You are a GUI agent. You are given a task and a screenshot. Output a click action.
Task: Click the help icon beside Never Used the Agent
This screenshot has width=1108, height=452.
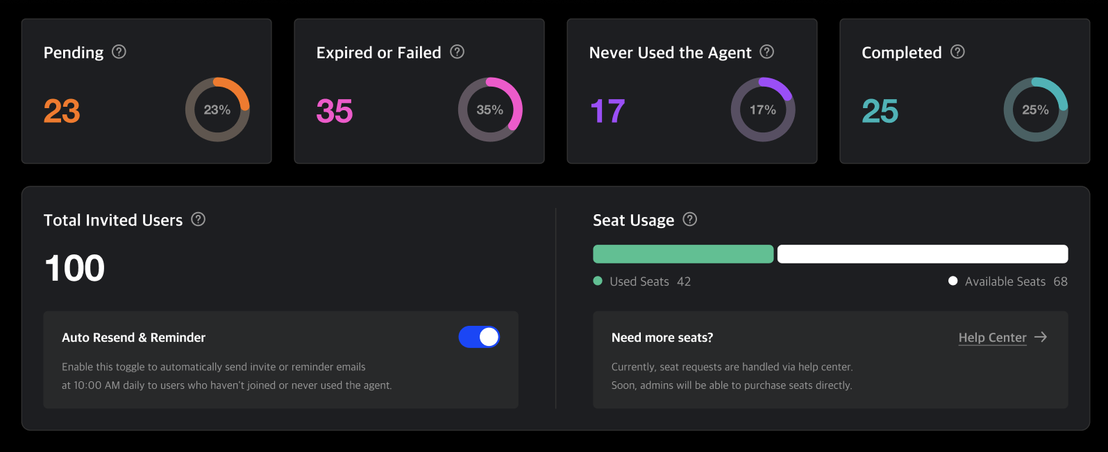click(x=767, y=51)
